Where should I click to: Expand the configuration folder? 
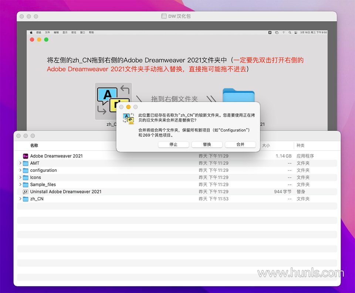pos(20,170)
